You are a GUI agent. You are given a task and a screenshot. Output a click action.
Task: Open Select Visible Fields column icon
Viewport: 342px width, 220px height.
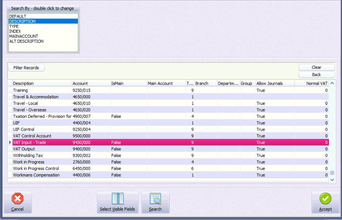pyautogui.click(x=117, y=199)
